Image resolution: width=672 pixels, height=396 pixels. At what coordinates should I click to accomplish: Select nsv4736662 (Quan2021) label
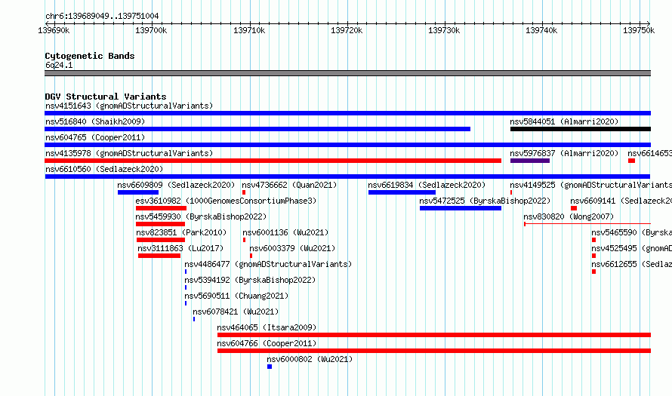pos(289,185)
